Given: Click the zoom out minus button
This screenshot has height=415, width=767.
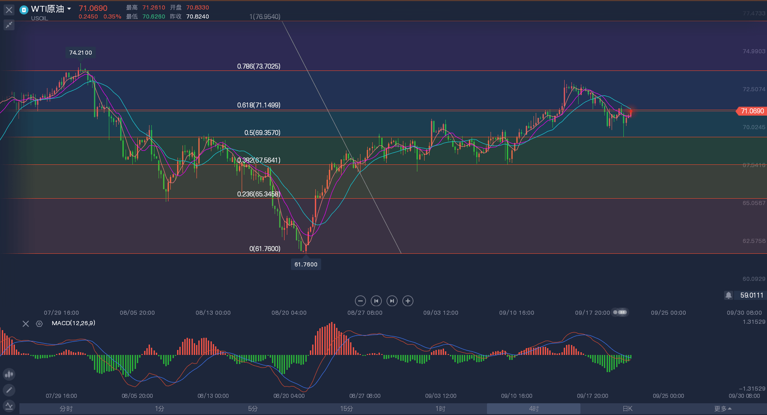Looking at the screenshot, I should tap(360, 301).
